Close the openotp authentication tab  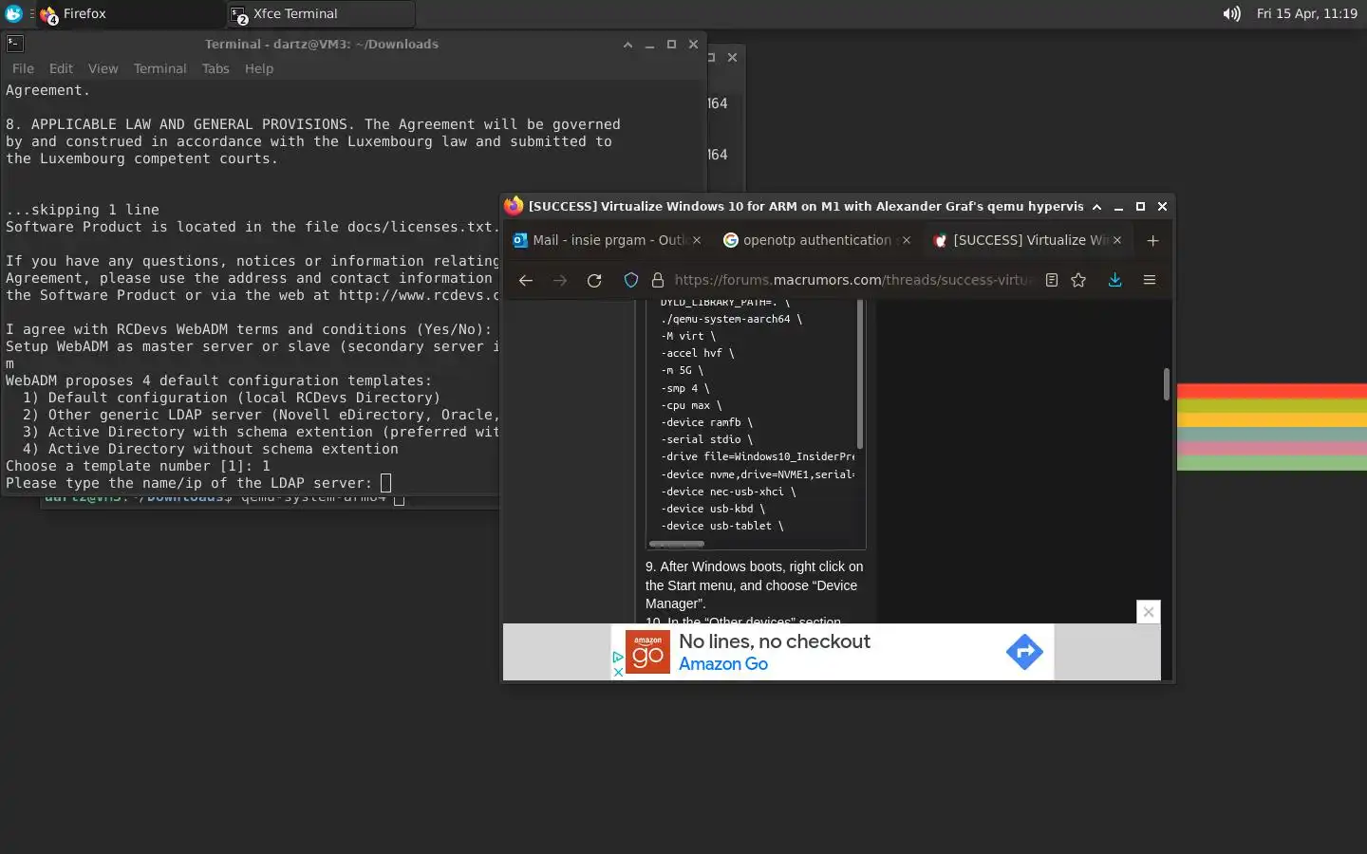coord(907,240)
